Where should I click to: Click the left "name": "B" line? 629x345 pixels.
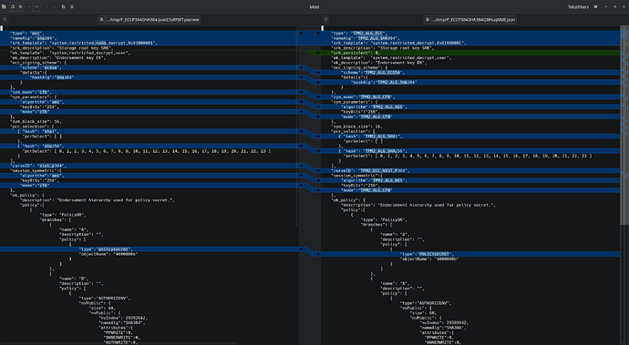coord(74,279)
